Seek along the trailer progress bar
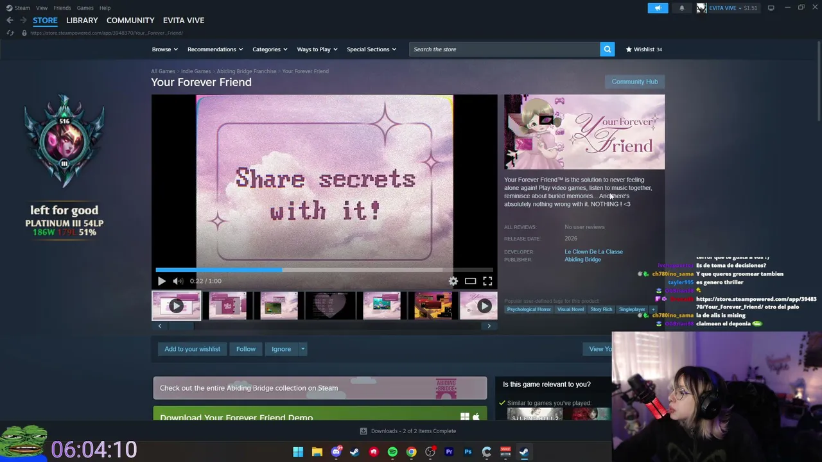 click(324, 270)
